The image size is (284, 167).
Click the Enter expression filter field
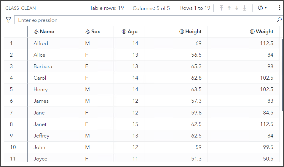pyautogui.click(x=145, y=20)
